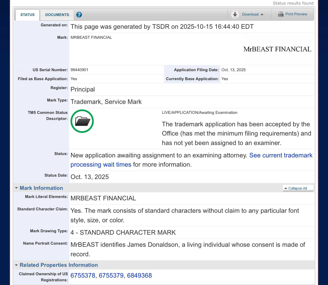Viewport: 328px width, 285px height.
Task: Click the printer icon for Print Preview
Action: coord(280,14)
